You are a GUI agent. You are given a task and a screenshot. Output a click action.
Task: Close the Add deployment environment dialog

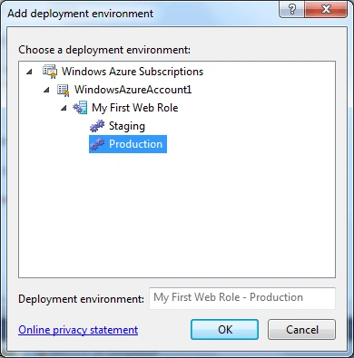pos(326,10)
